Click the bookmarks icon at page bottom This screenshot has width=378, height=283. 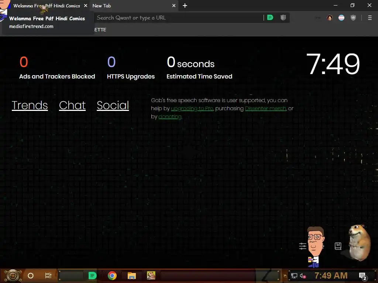pyautogui.click(x=338, y=246)
